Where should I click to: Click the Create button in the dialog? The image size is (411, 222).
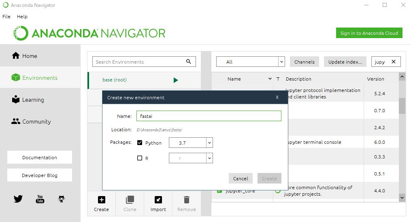click(269, 178)
